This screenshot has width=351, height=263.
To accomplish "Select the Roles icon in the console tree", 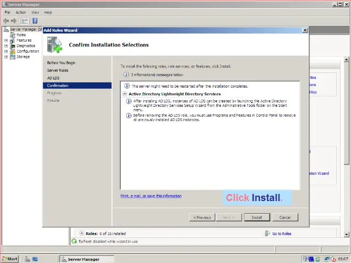I will pos(13,35).
